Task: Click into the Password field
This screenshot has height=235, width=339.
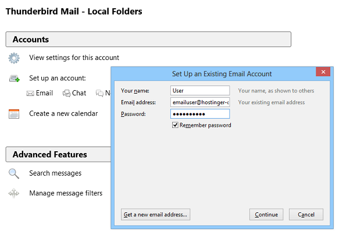Action: (200, 114)
